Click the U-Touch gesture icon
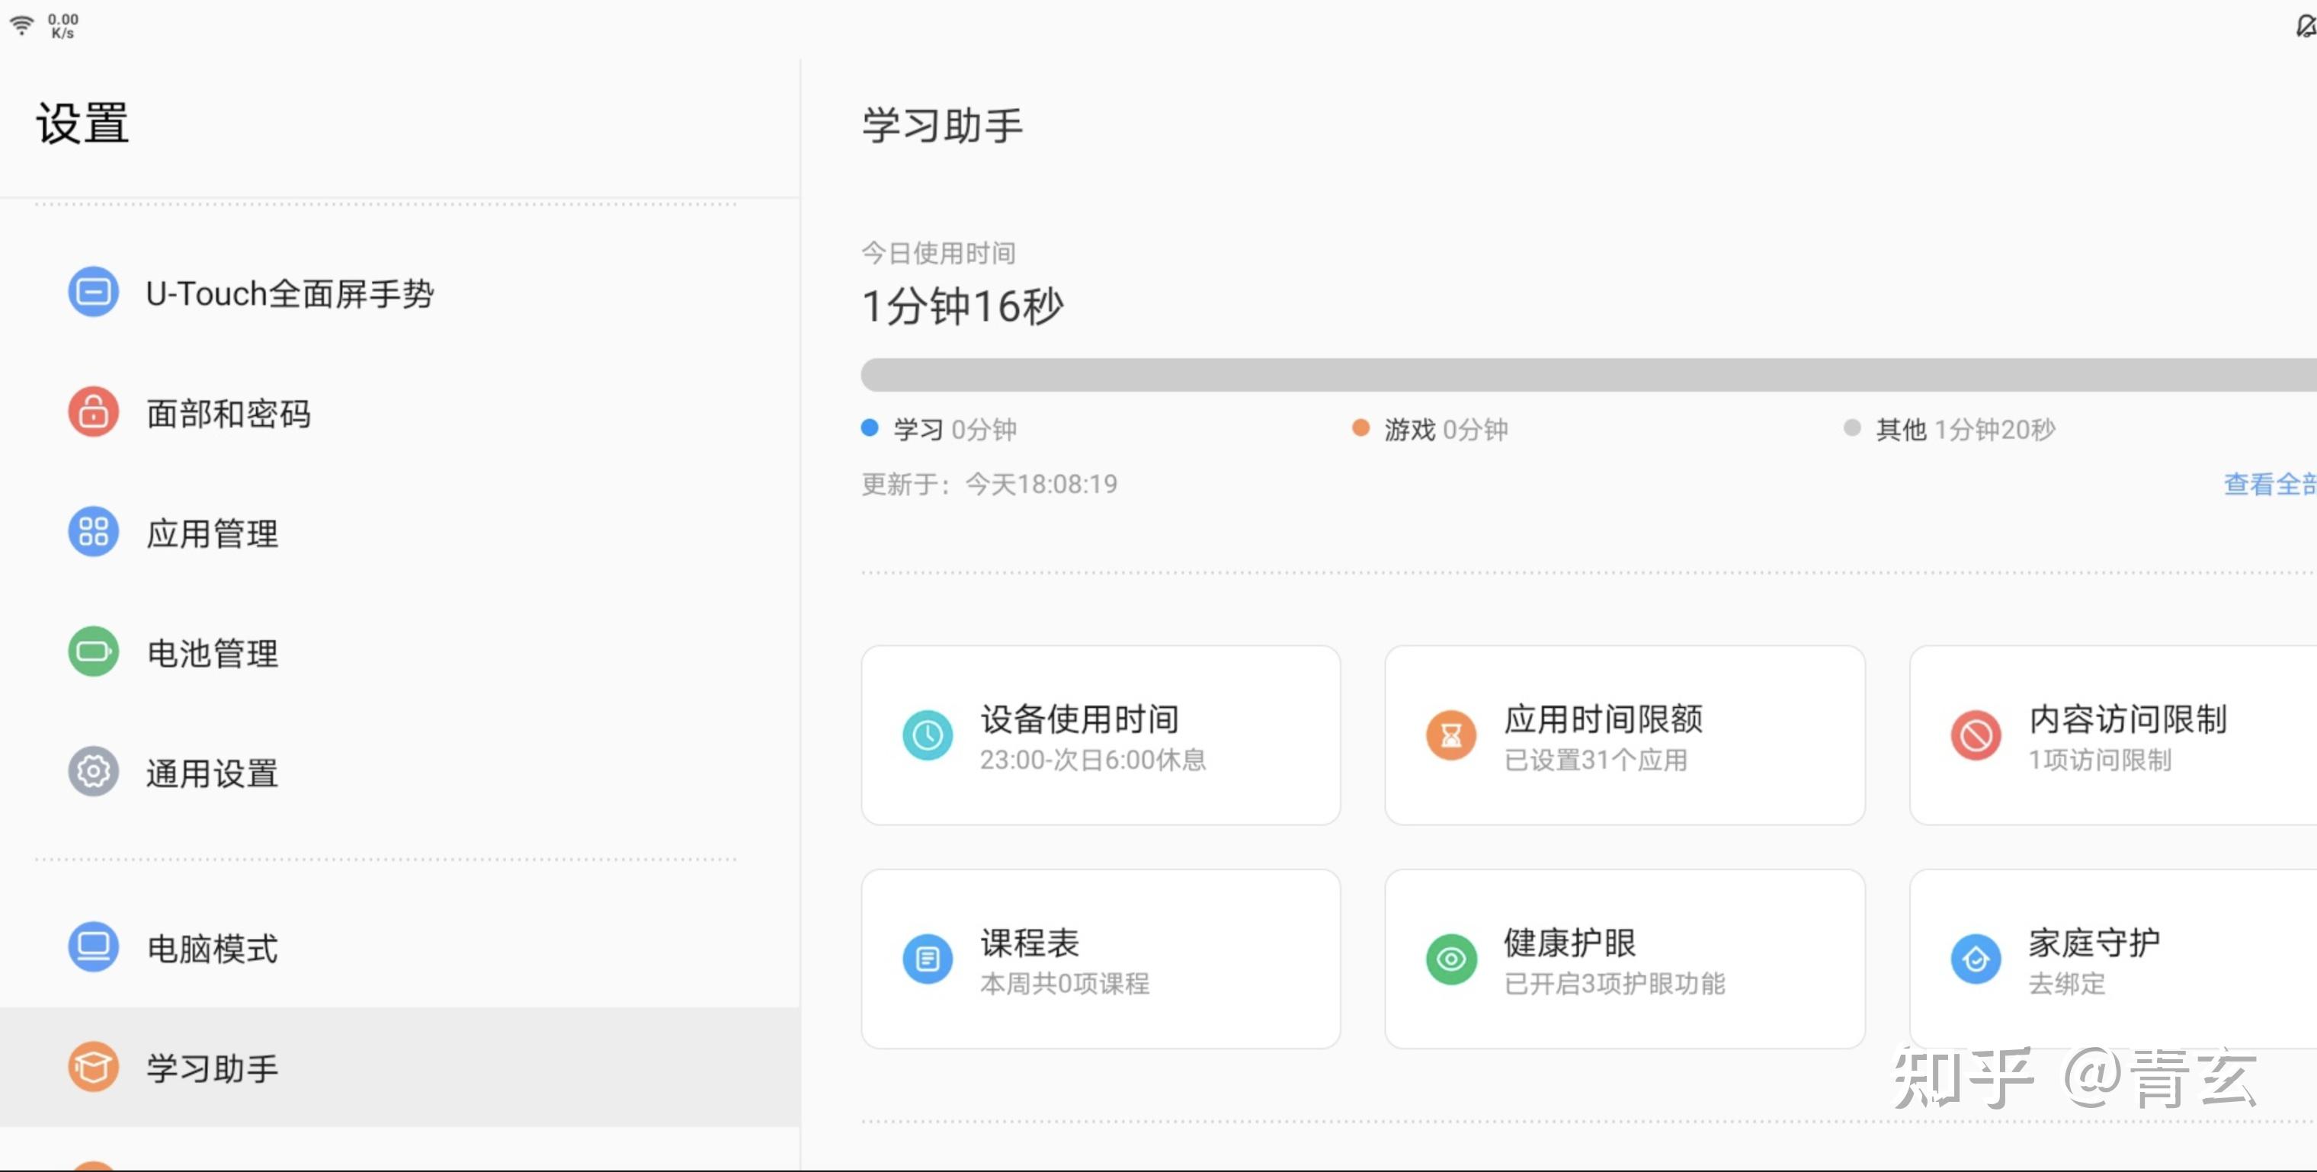 point(94,293)
